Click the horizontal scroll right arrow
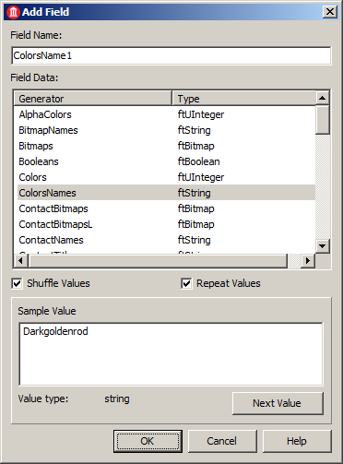The image size is (343, 464). pyautogui.click(x=307, y=261)
